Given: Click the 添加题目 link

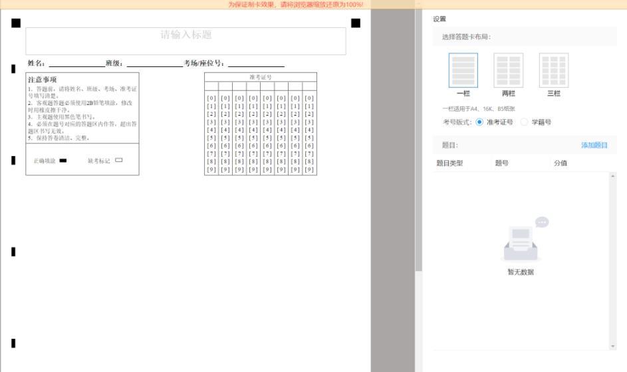Looking at the screenshot, I should [594, 145].
